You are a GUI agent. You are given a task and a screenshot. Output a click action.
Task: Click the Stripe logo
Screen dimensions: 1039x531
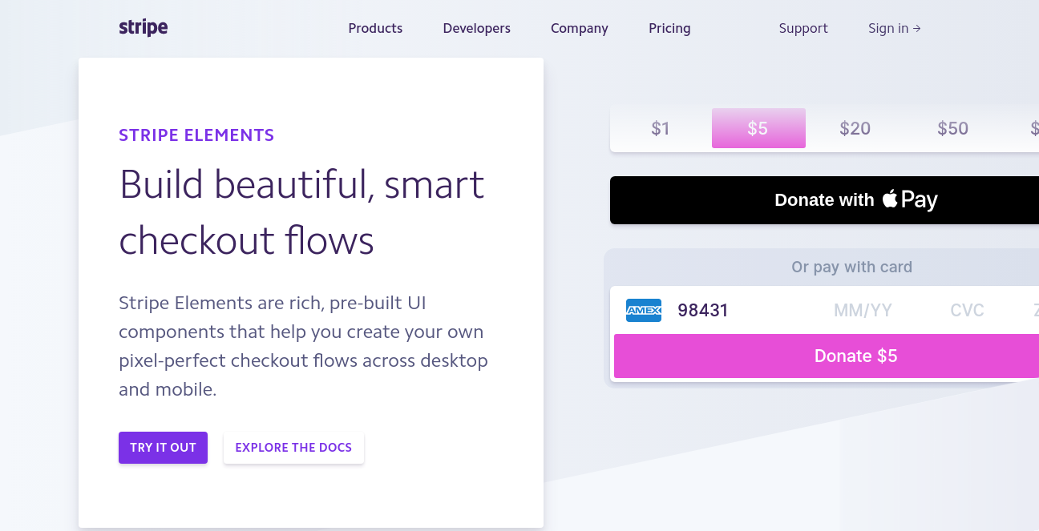tap(143, 28)
